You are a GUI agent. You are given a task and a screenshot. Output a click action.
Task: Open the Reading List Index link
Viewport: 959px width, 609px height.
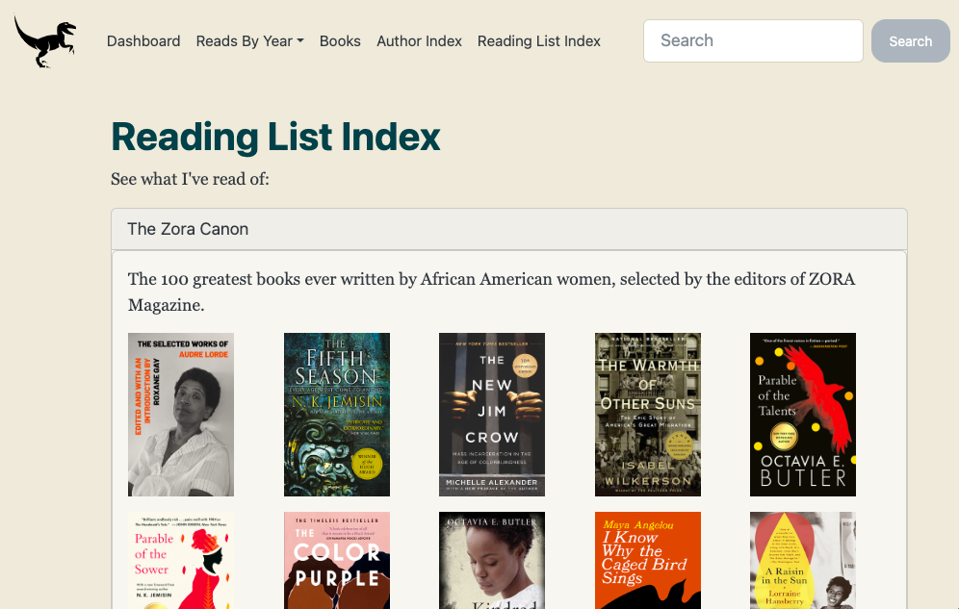(539, 41)
